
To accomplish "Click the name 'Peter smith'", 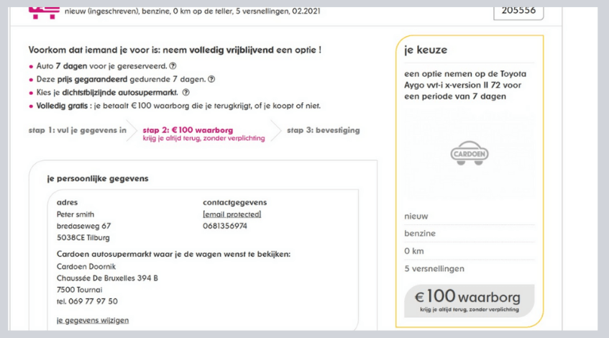I will pyautogui.click(x=75, y=214).
